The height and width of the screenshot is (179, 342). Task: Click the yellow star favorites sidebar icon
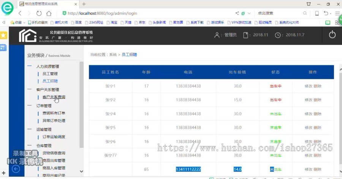[x=3, y=35]
